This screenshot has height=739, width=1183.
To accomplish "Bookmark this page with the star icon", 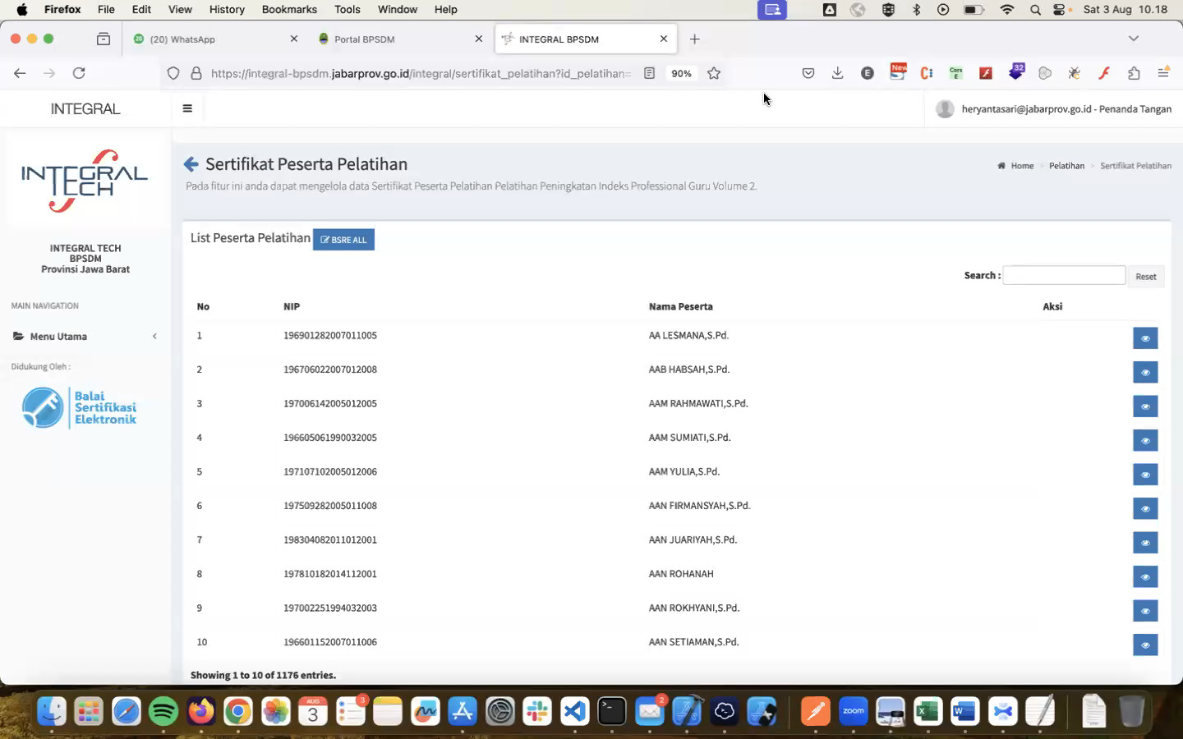I will pyautogui.click(x=714, y=73).
